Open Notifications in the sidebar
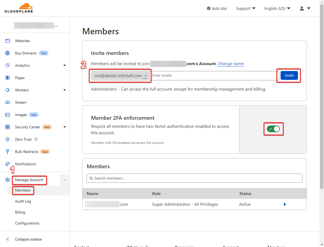 (x=25, y=164)
